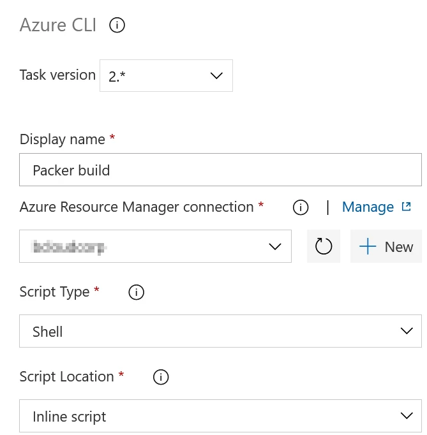Viewport: 427px width, 435px height.
Task: Open the Manage service connections link
Action: (x=368, y=207)
